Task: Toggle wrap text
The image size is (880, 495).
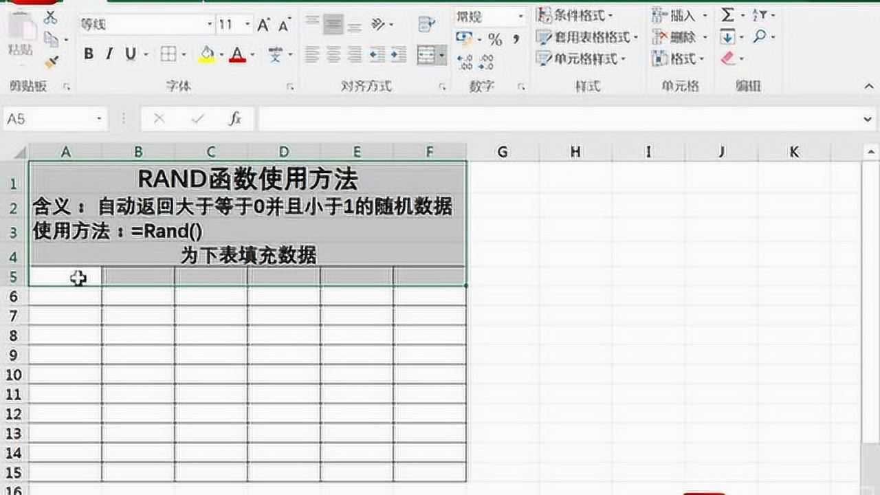Action: tap(426, 24)
